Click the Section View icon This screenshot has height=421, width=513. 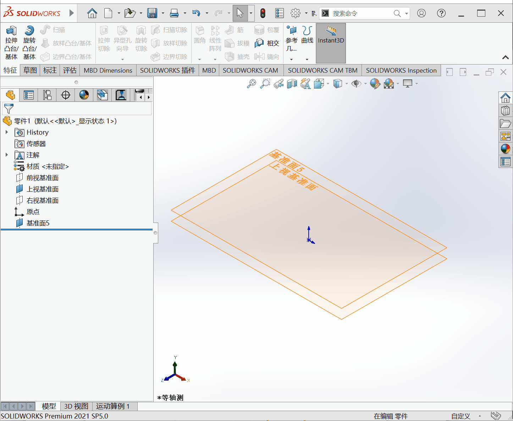pos(292,84)
